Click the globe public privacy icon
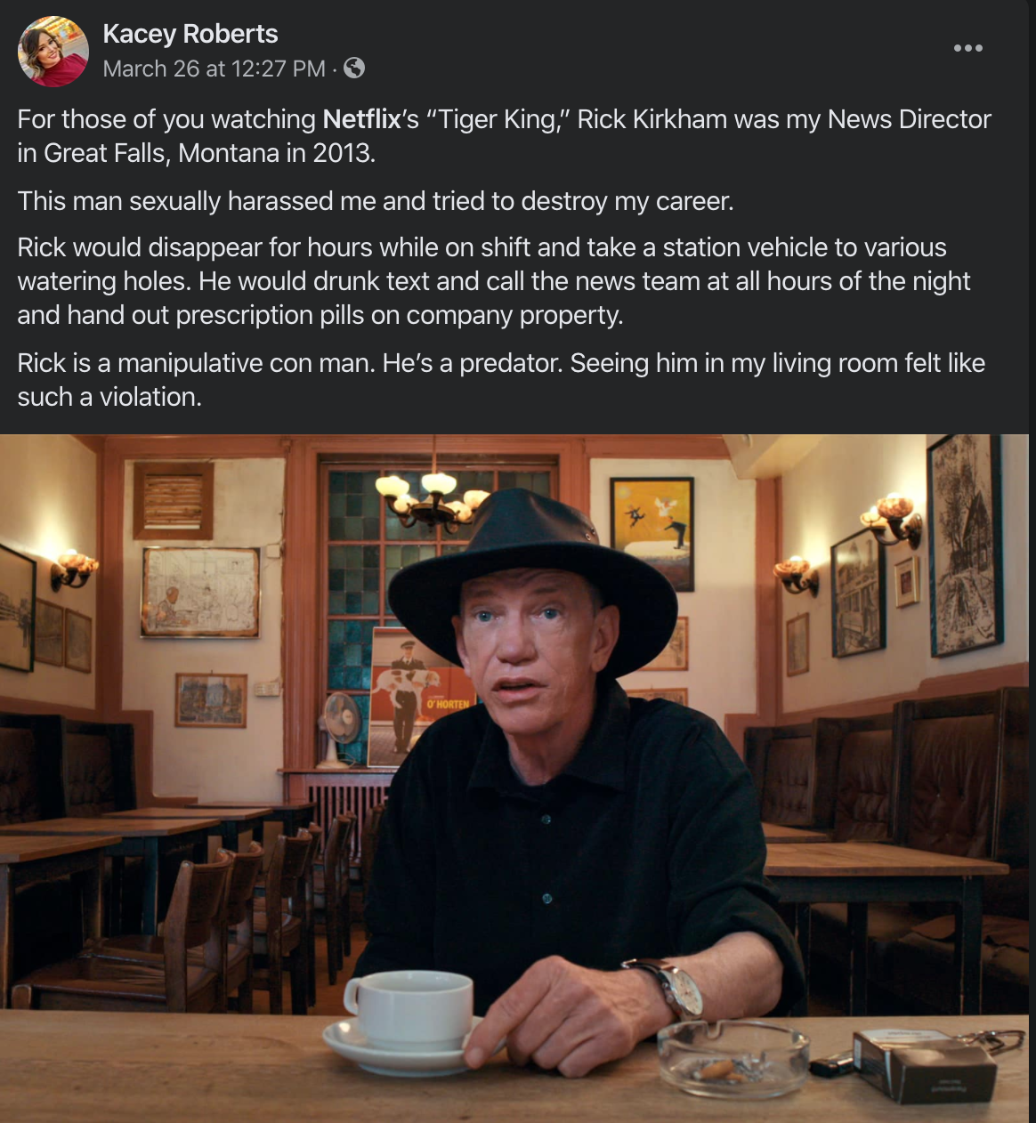The image size is (1036, 1123). click(354, 68)
